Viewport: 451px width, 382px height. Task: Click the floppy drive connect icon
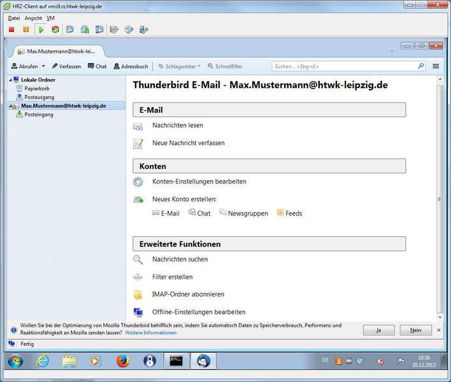pyautogui.click(x=114, y=30)
